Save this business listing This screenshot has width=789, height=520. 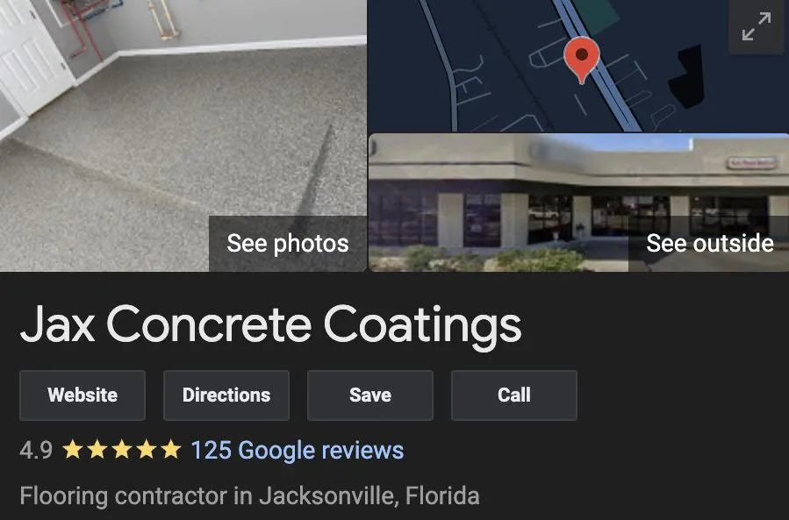(x=370, y=395)
